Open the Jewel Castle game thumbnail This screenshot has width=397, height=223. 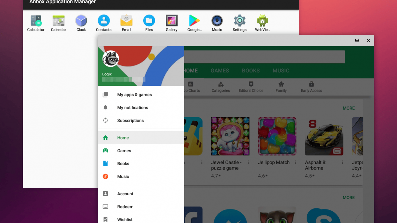click(230, 136)
